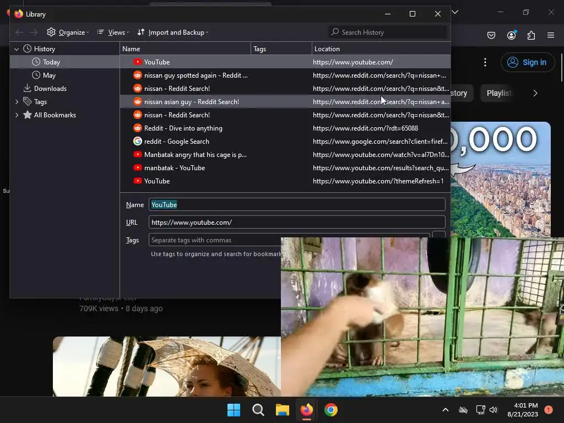Click Google icon beside reddit search row
Viewport: 564px width, 423px height.
(137, 141)
